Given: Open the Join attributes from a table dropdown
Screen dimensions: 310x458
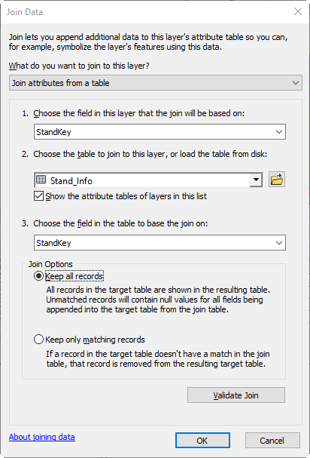Looking at the screenshot, I should pyautogui.click(x=156, y=83).
